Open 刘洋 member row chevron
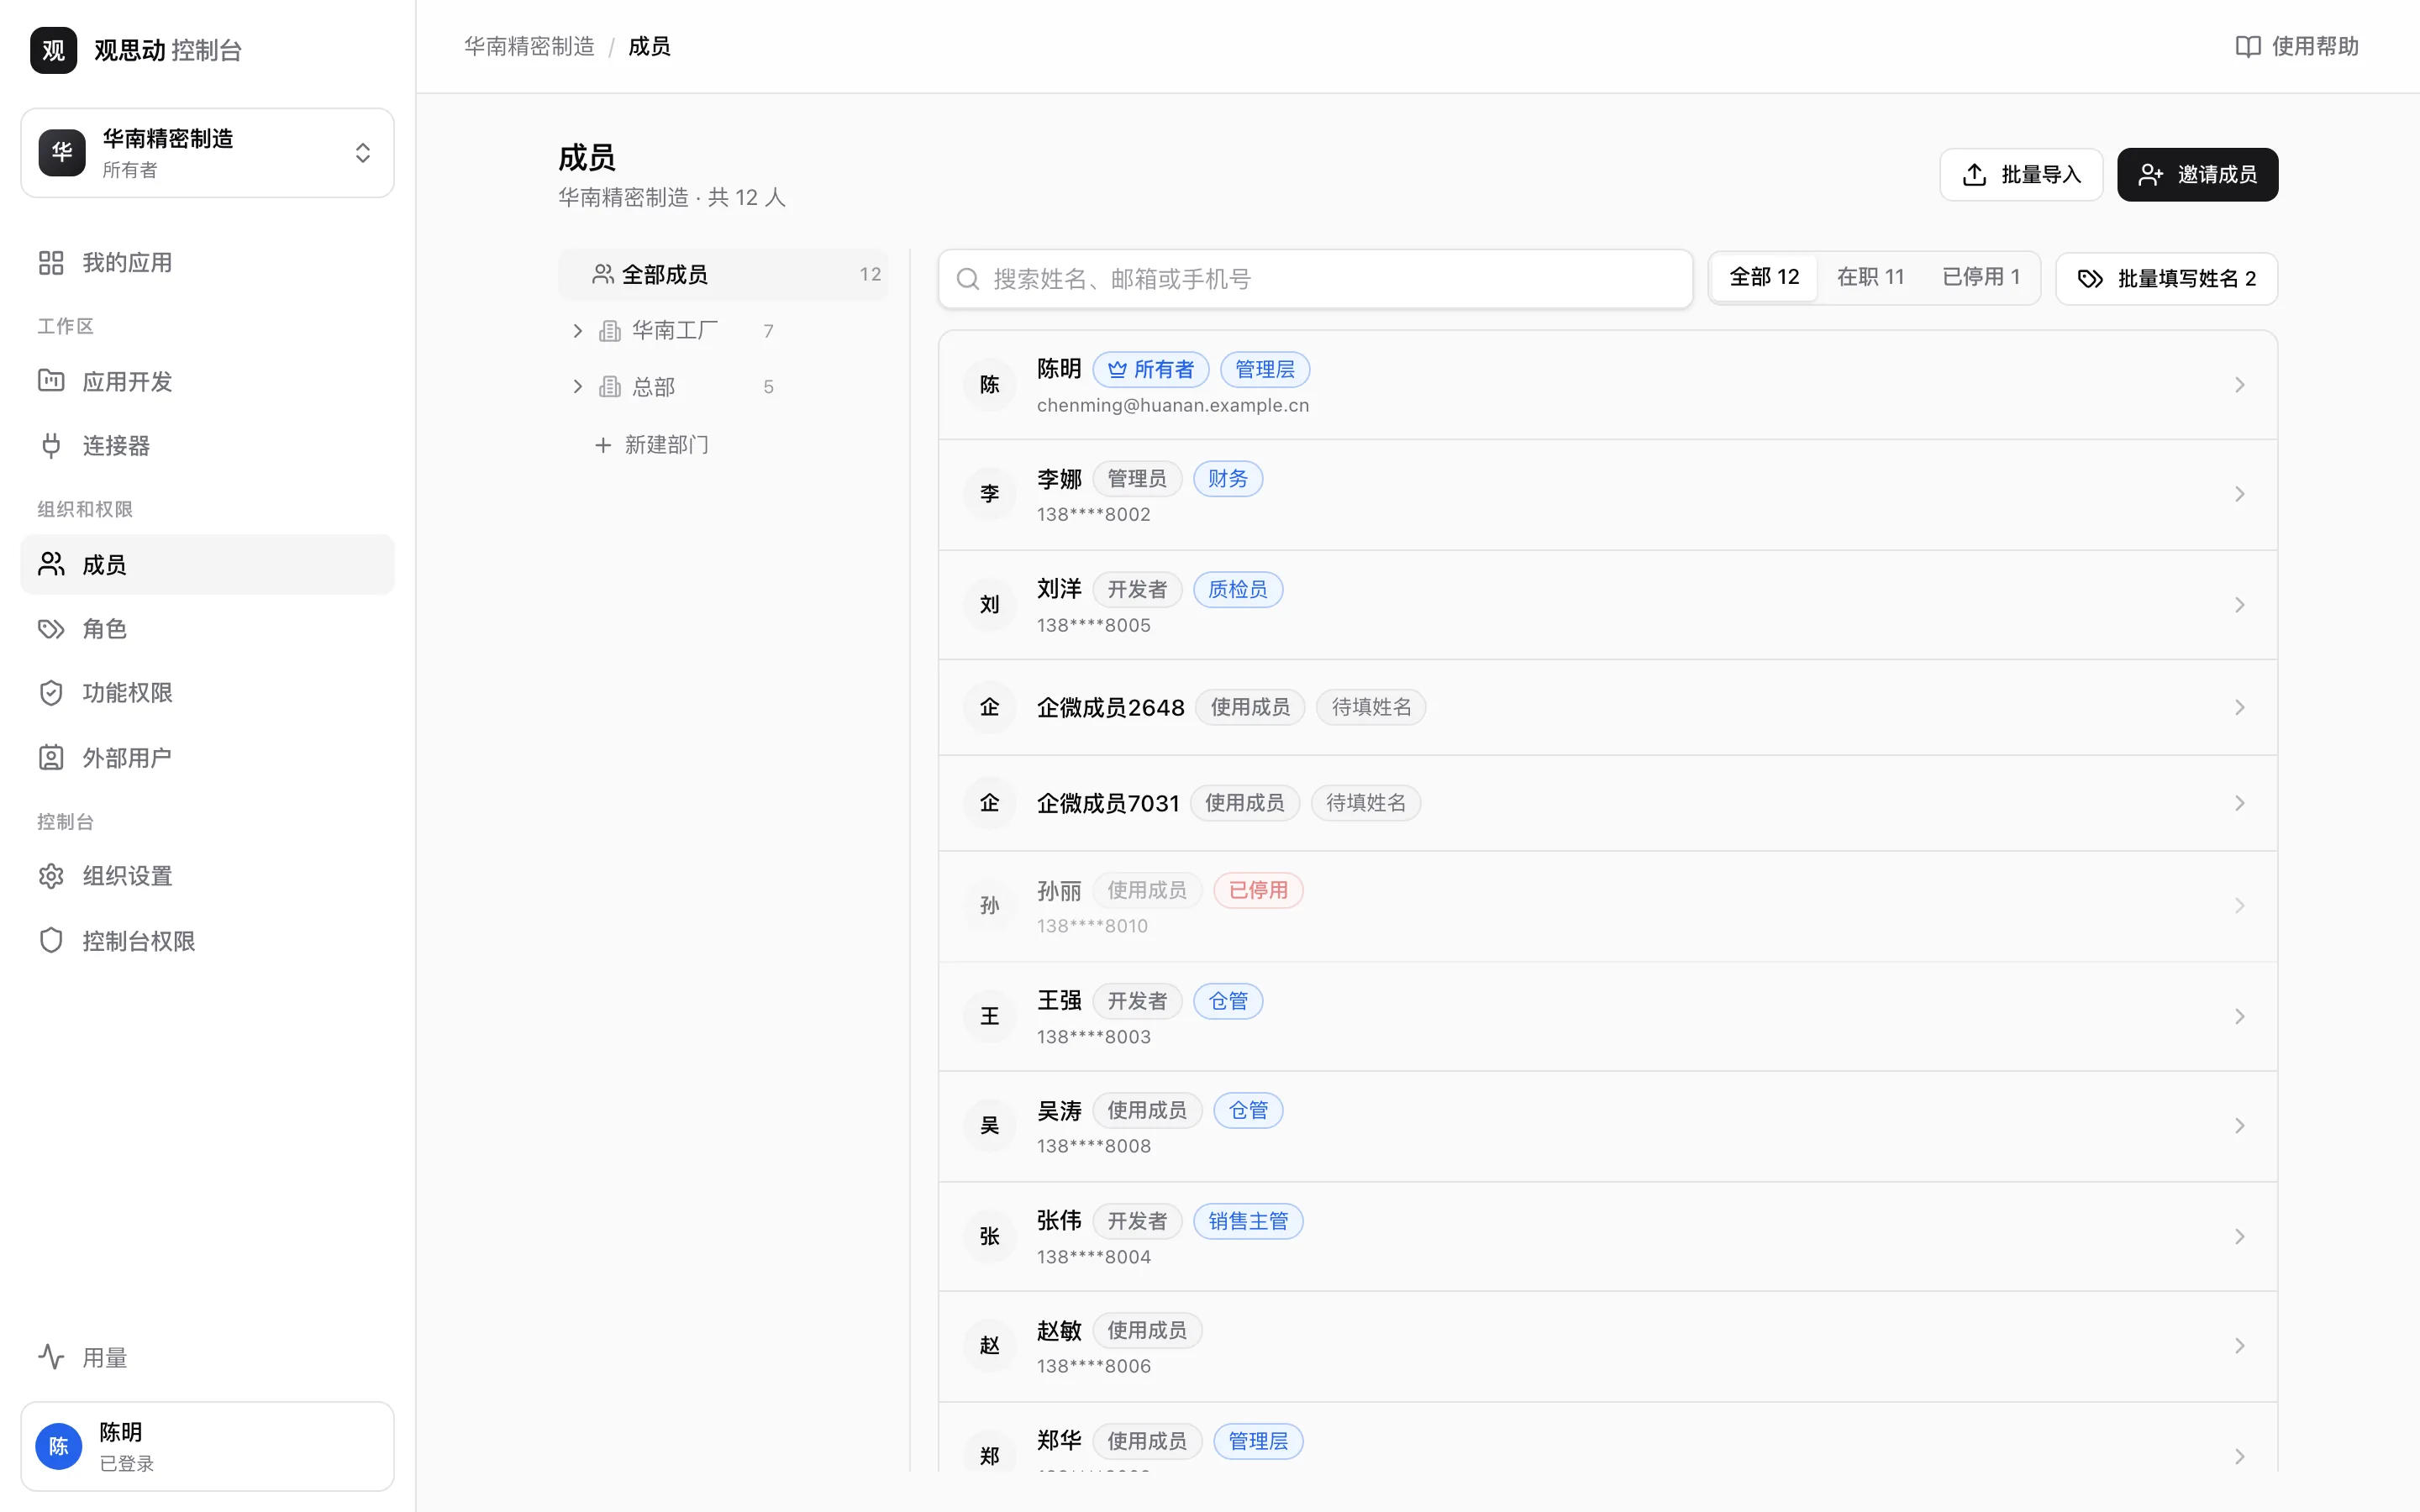 (2239, 605)
